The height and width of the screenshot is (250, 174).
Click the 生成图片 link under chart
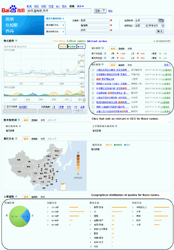click(x=23, y=107)
